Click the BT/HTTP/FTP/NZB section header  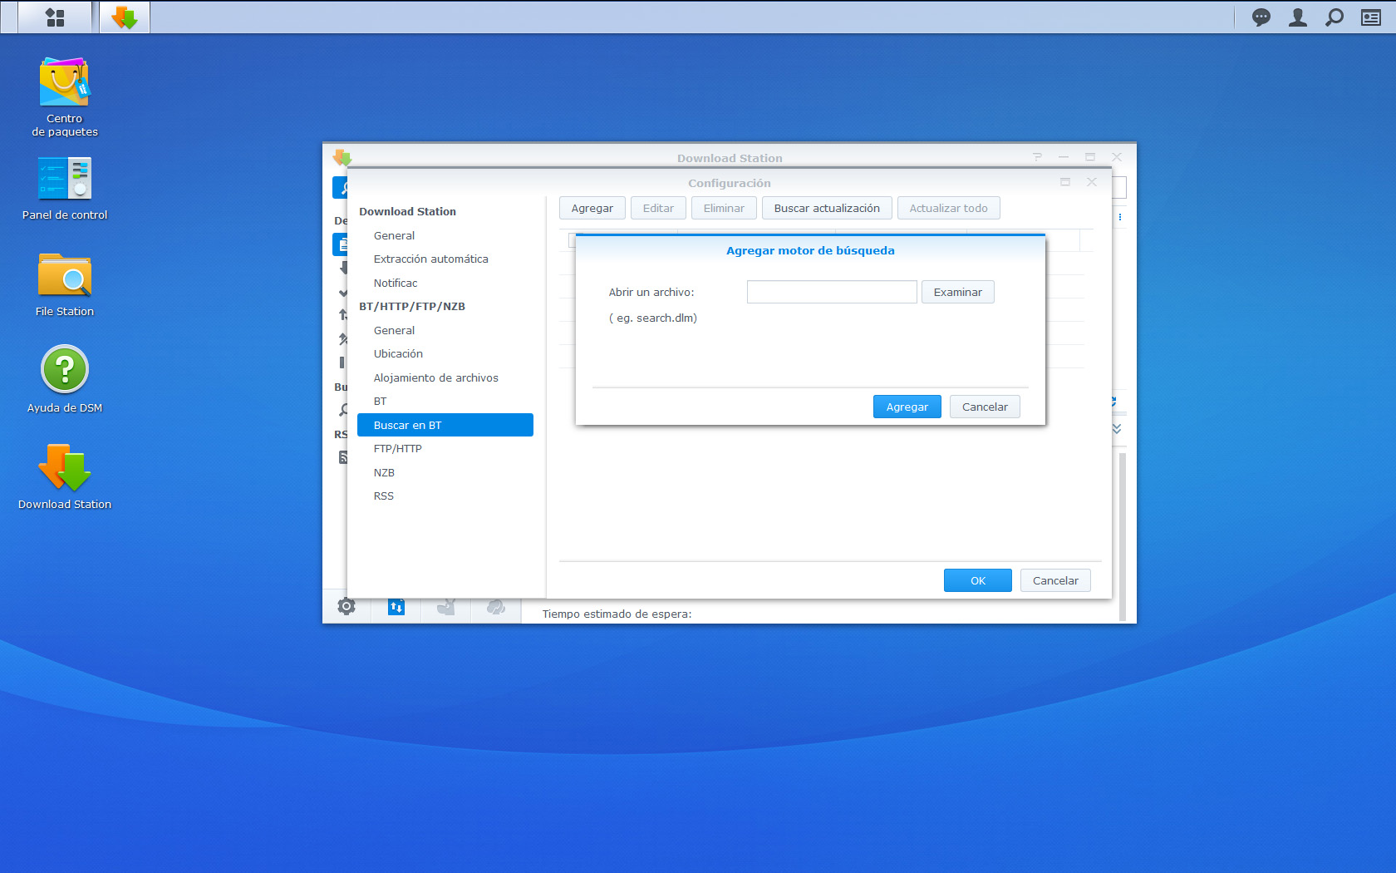pos(412,307)
